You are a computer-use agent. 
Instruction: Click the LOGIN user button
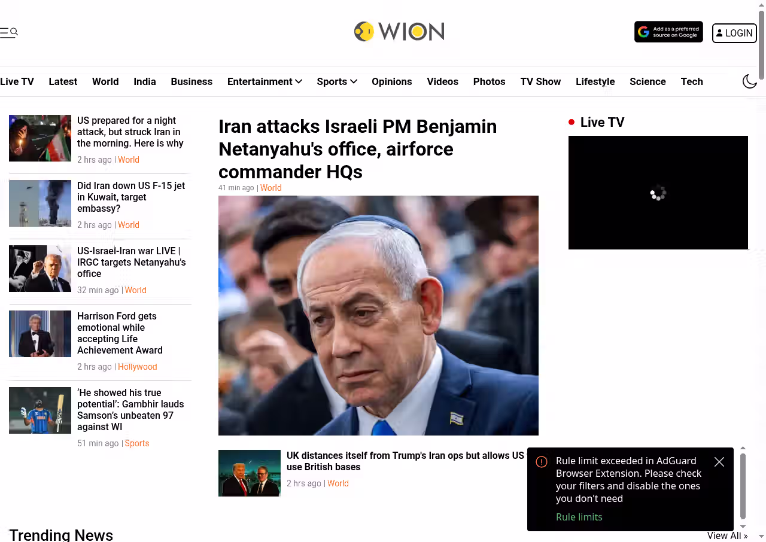pyautogui.click(x=734, y=33)
